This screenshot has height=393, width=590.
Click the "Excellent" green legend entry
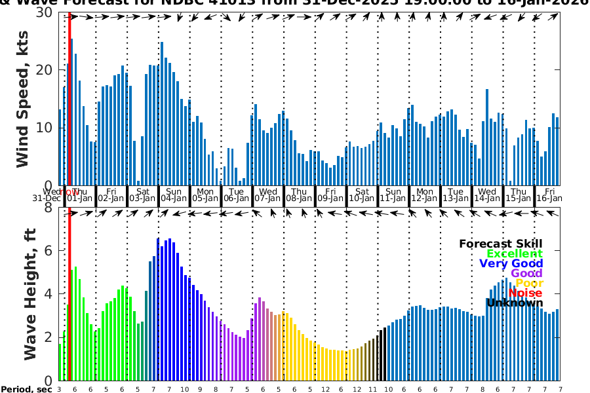pyautogui.click(x=514, y=254)
